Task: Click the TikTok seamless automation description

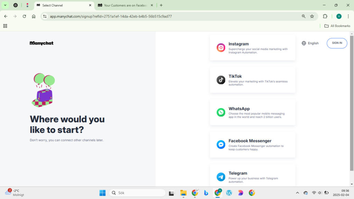Action: click(x=258, y=83)
